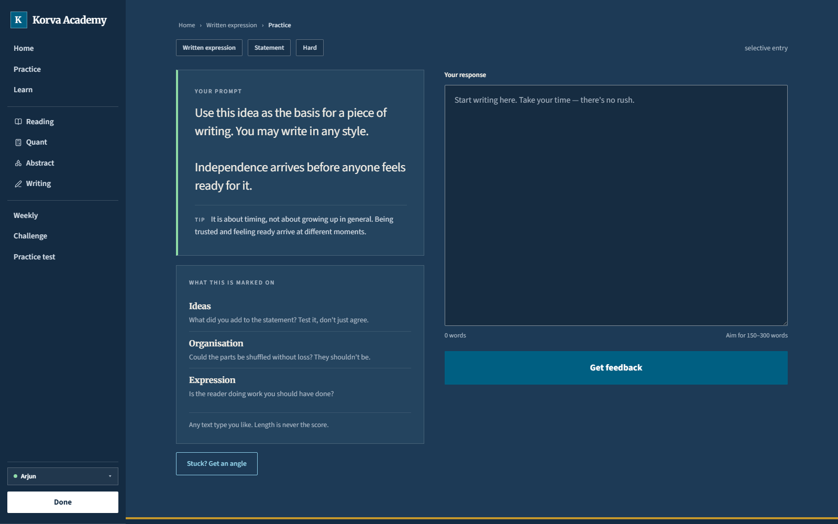Open Practice in the sidebar
This screenshot has height=524, width=838.
pos(27,69)
